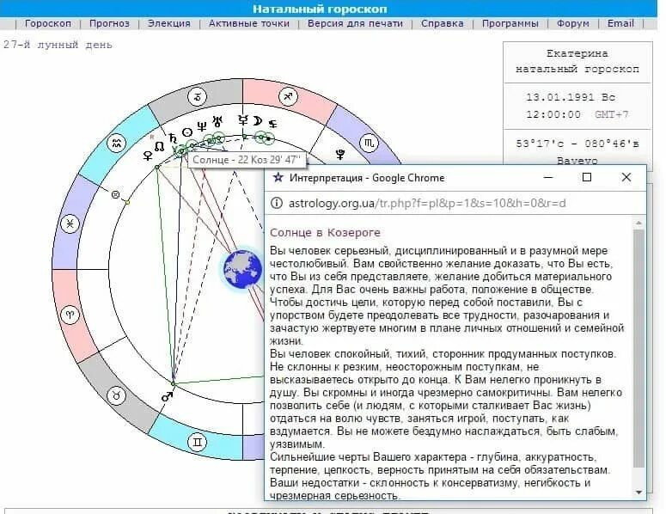
Task: Select the Venus planet glyph
Action: pos(148,156)
